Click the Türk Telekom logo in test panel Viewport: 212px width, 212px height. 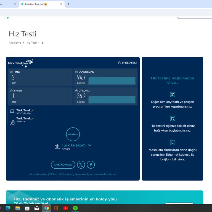[x=20, y=63]
